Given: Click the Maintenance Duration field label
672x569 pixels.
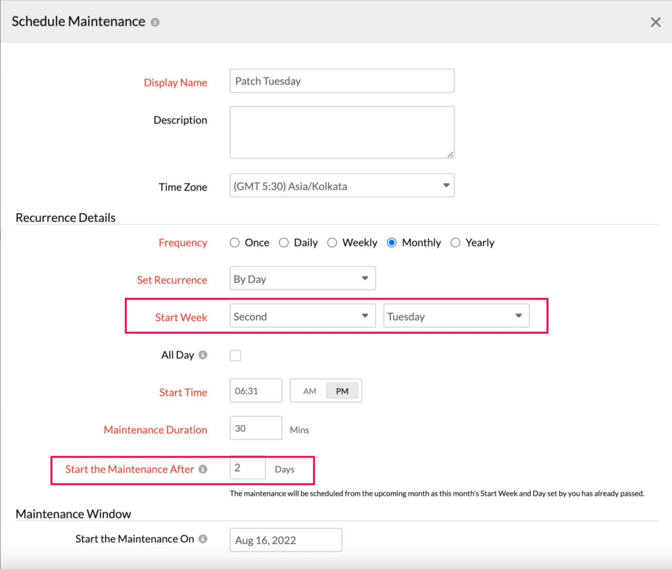Looking at the screenshot, I should coord(156,430).
